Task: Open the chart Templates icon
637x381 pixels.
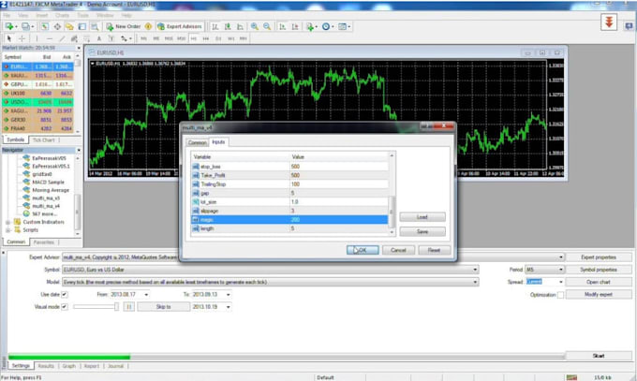Action: click(x=344, y=26)
